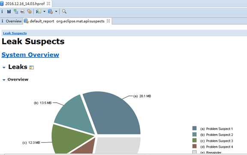Click the Problem Suspect 2 legend color swatch
247x155 pixels.
pos(195,134)
